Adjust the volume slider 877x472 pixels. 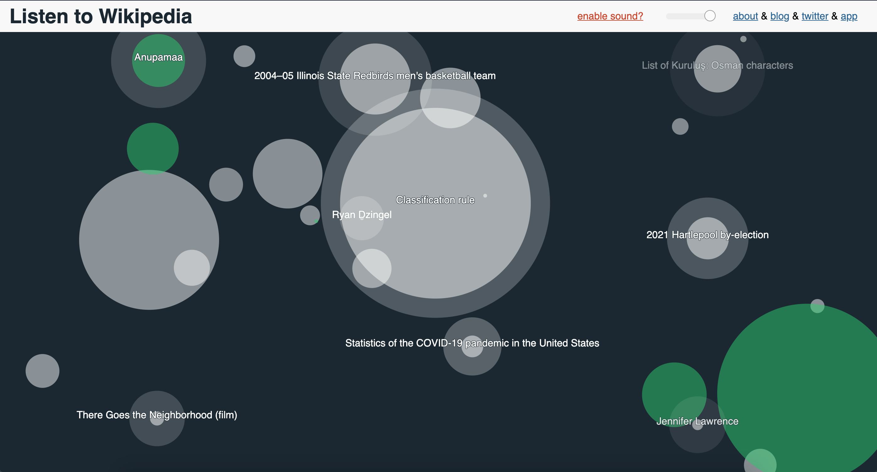tap(709, 15)
